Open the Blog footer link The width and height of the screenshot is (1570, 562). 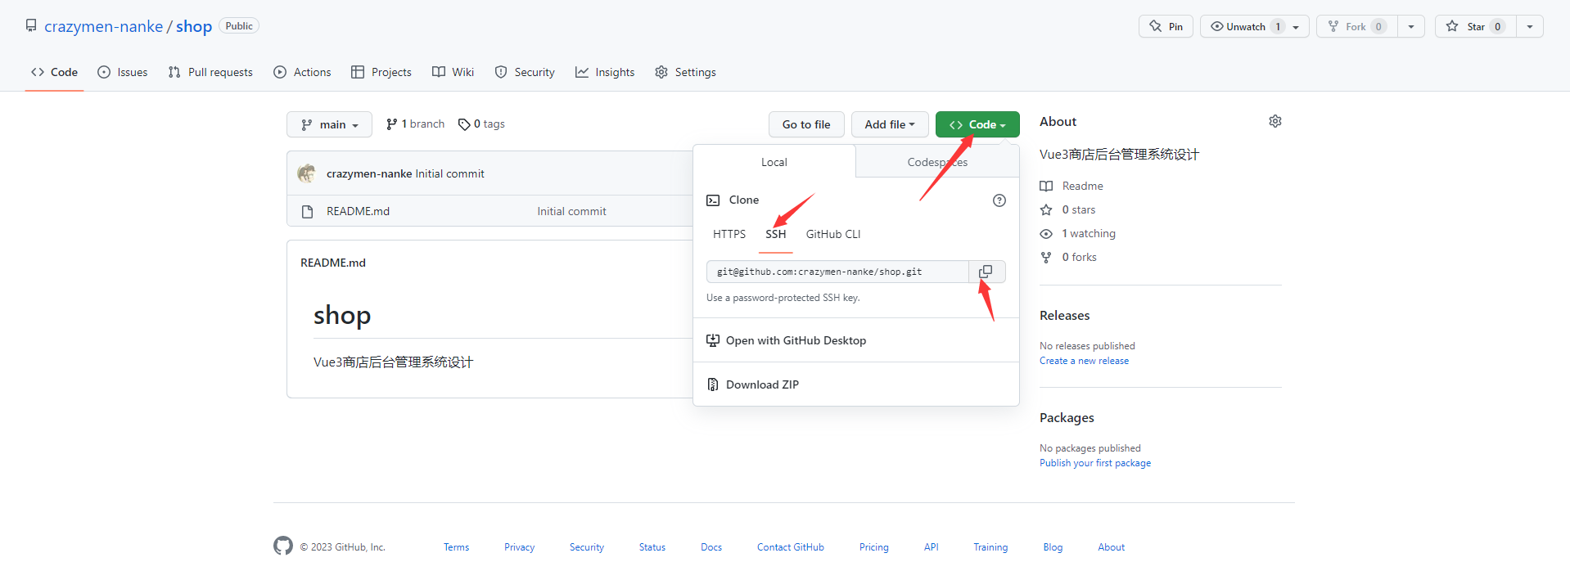click(1053, 547)
